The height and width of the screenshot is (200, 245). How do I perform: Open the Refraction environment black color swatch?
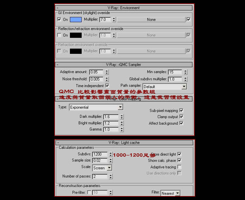[76, 51]
